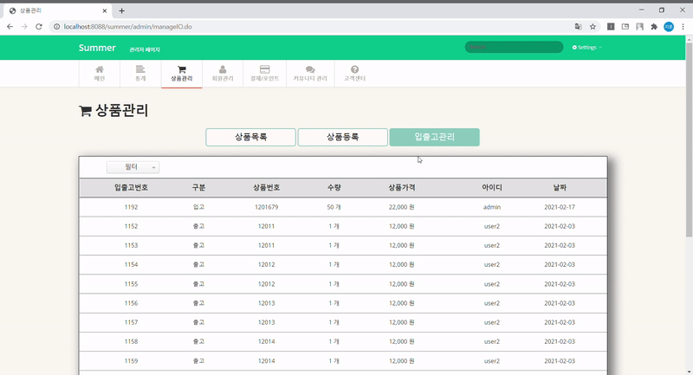693x375 pixels.
Task: Click the Summer logo link
Action: click(x=97, y=48)
